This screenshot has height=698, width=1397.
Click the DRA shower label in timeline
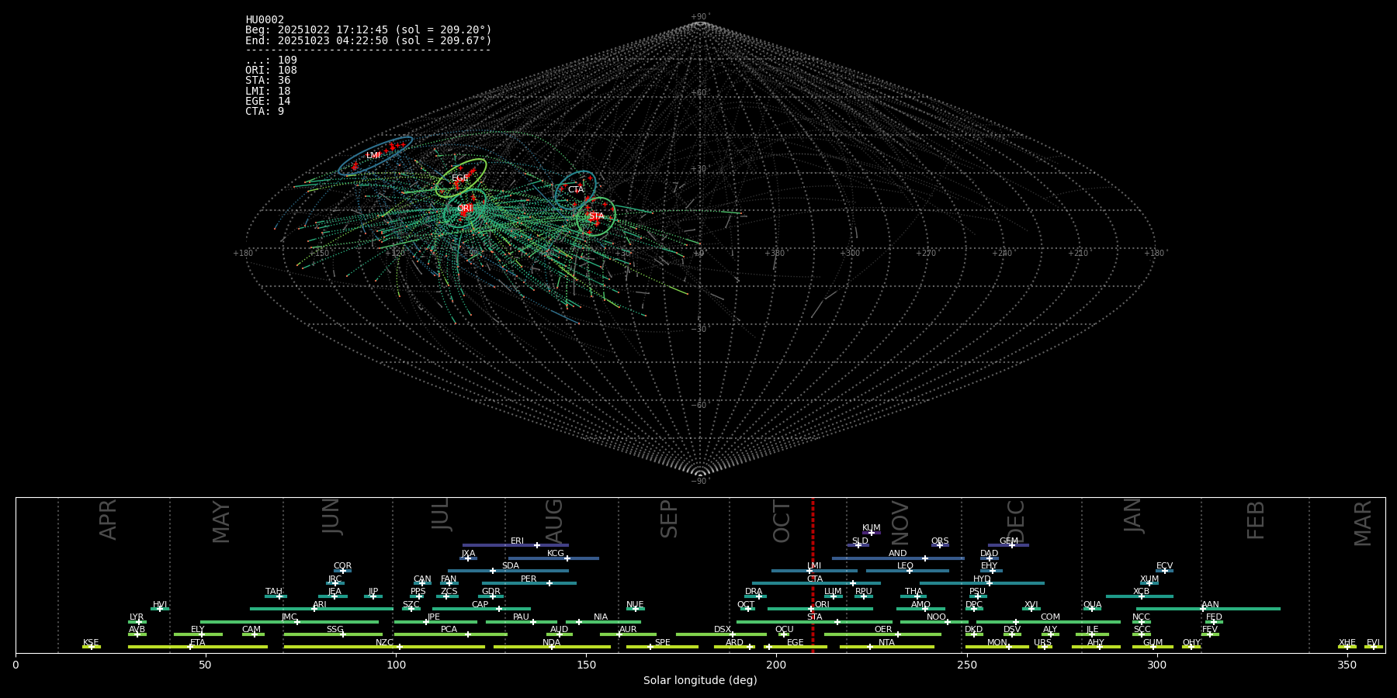(754, 592)
